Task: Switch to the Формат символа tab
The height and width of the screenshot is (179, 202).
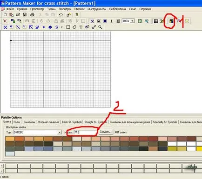Action: point(48,122)
